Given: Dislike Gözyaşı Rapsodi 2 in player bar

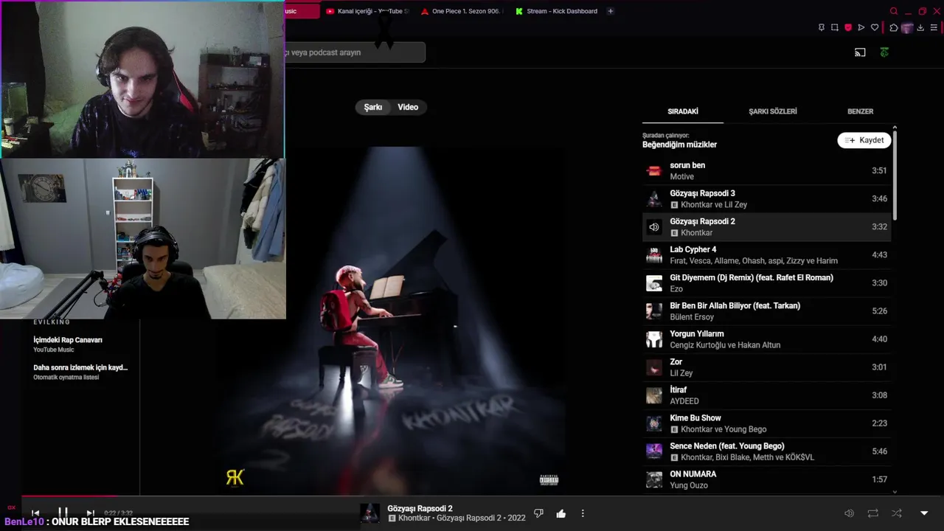Looking at the screenshot, I should 538,513.
